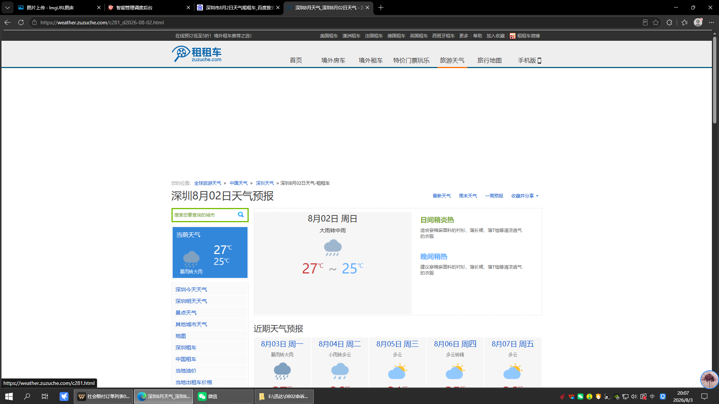Open 景点天气 sidebar link

coord(186,313)
